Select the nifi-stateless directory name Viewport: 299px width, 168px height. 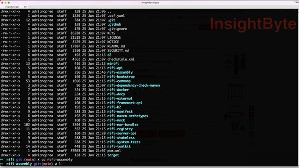coord(121,138)
